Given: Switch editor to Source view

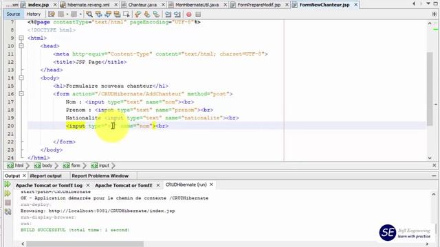Looking at the screenshot, I should pyautogui.click(x=13, y=14).
